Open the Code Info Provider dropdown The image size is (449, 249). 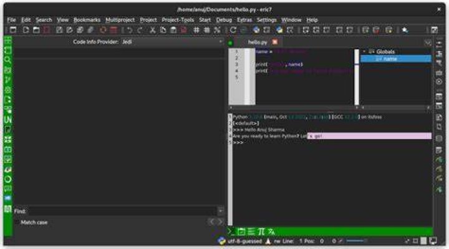pos(172,42)
